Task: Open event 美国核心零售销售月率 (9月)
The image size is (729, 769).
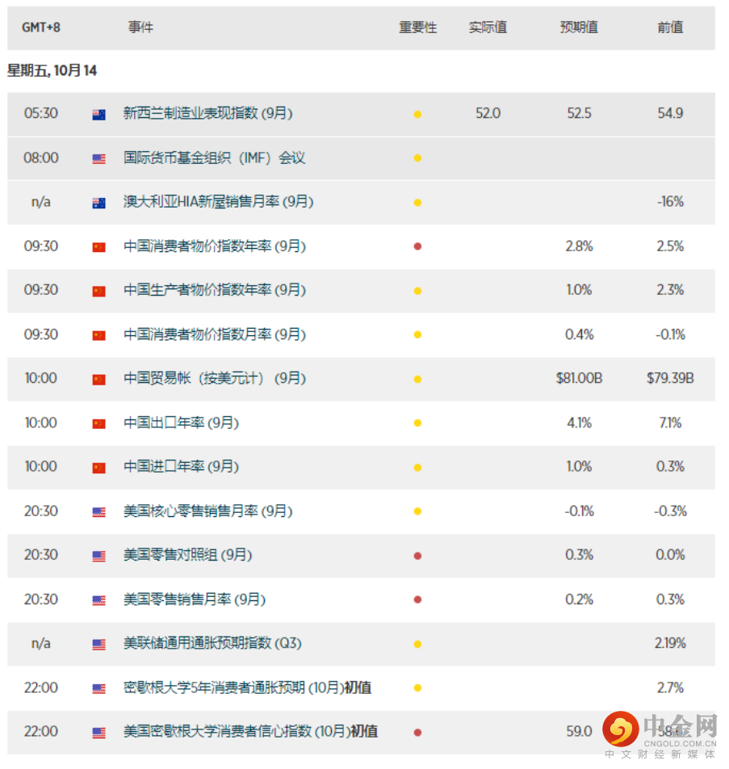Action: tap(207, 511)
